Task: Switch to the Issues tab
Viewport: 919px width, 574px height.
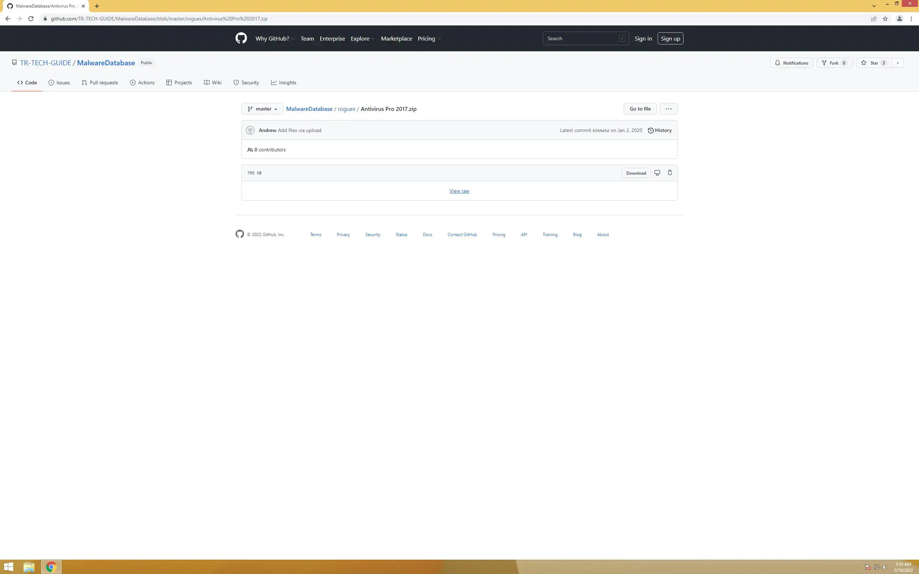Action: click(59, 83)
